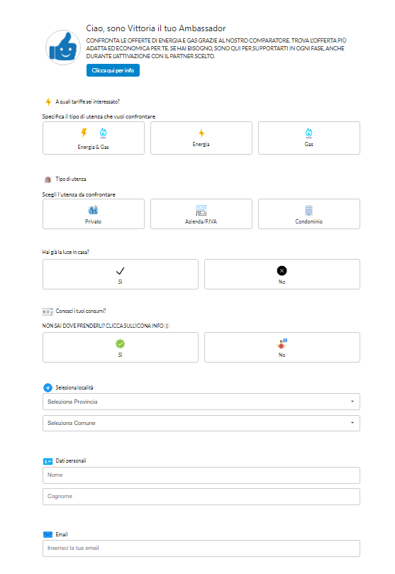Select Sì with the green badge for consumi
The image size is (395, 574).
[121, 348]
